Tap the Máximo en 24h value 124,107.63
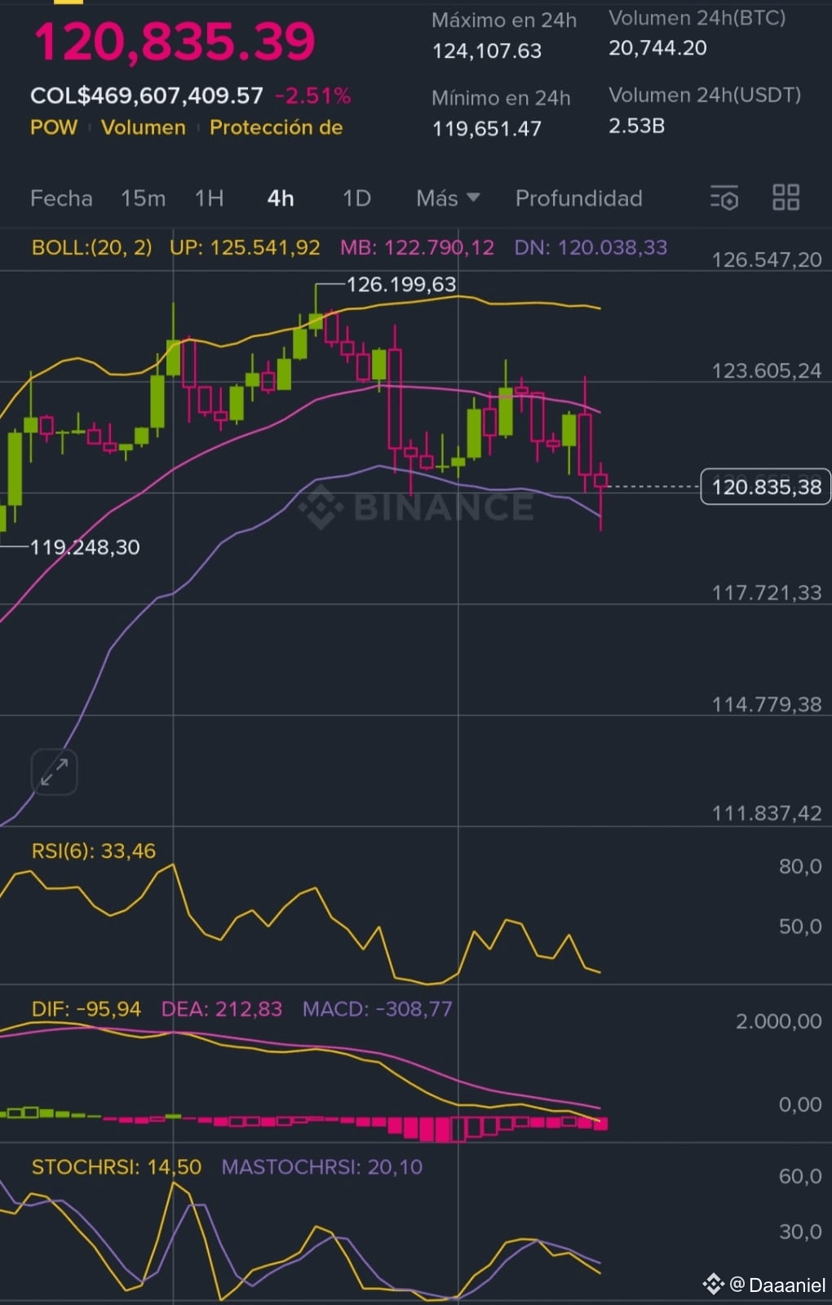832x1305 pixels. click(487, 51)
